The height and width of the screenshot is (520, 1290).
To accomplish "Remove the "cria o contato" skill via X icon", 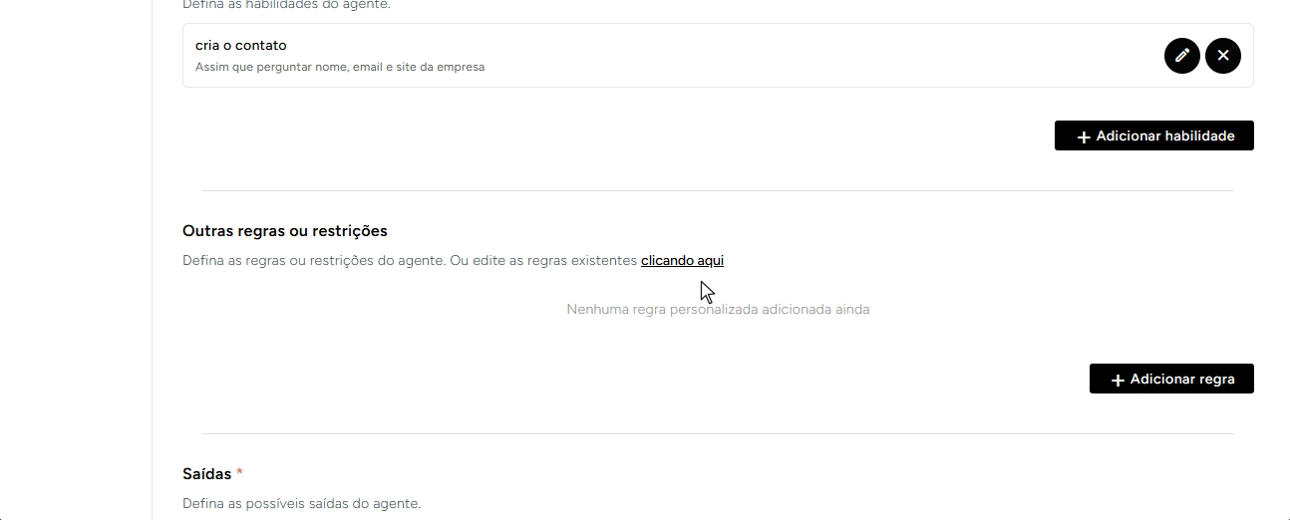I will (x=1223, y=55).
